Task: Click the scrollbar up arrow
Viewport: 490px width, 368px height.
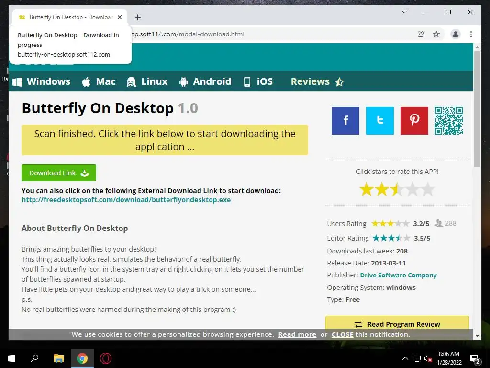Action: pos(477,47)
